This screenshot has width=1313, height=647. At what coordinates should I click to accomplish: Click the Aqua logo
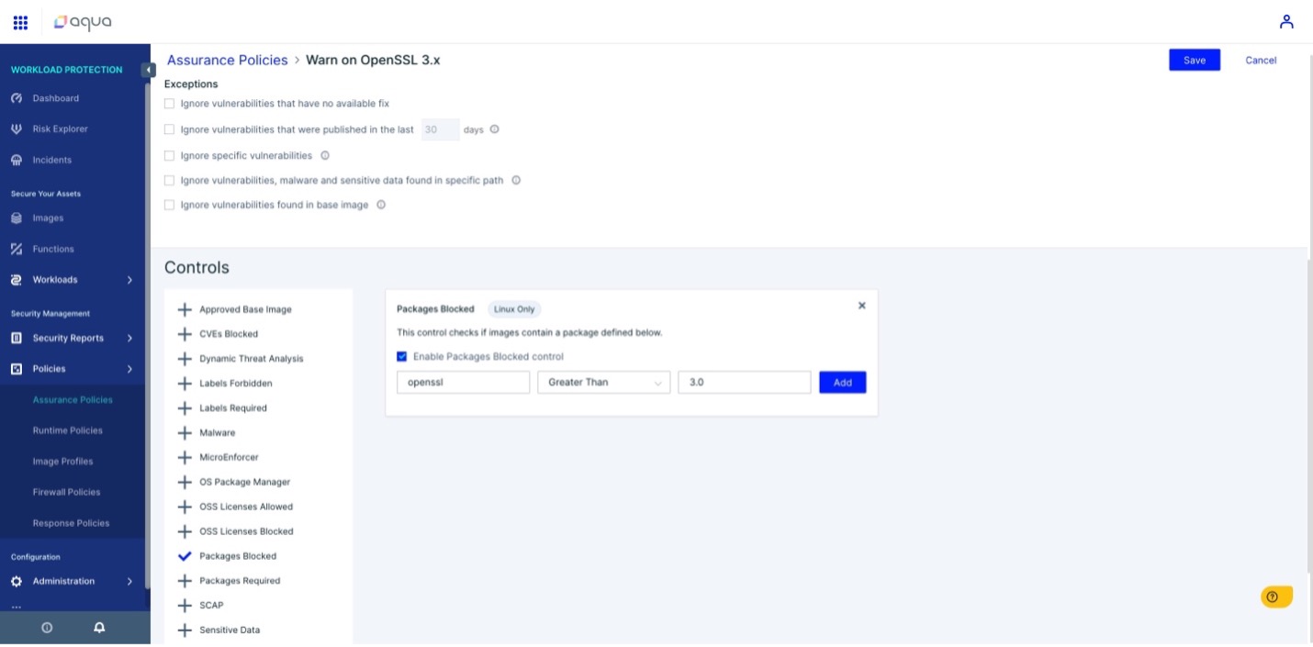(83, 22)
